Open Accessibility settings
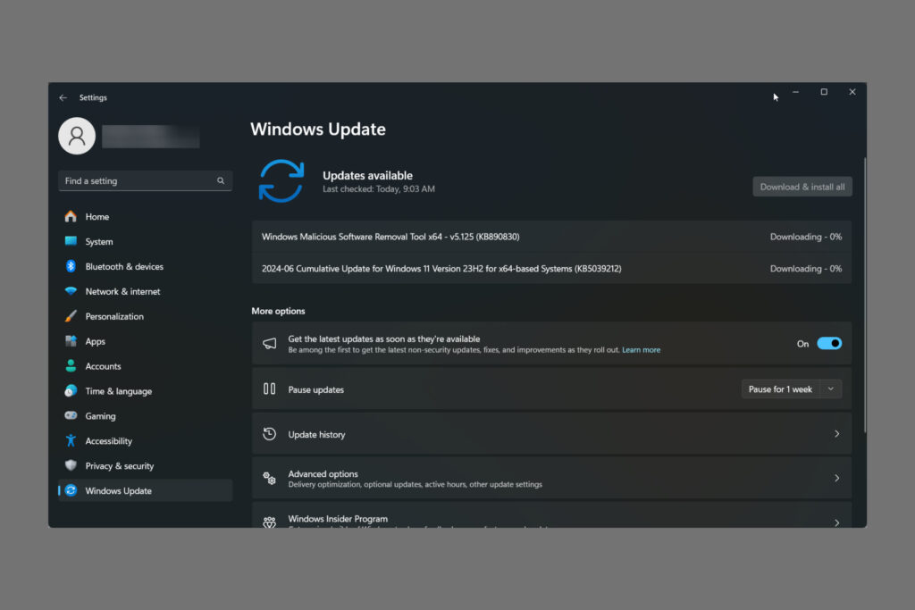Viewport: 915px width, 610px height. pos(146,441)
